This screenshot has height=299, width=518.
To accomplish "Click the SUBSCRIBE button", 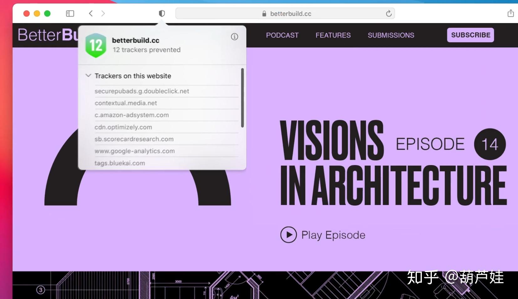I will [x=470, y=35].
